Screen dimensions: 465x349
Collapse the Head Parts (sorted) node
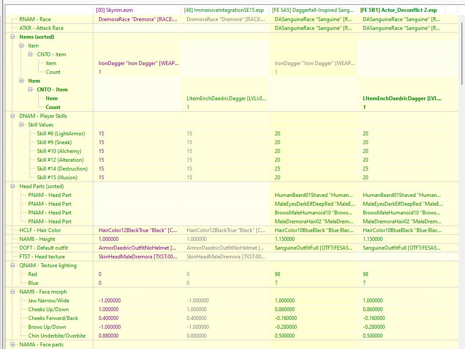coord(12,186)
